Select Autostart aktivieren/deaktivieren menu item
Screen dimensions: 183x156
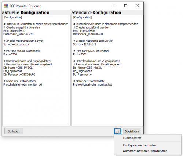[x=145, y=151]
